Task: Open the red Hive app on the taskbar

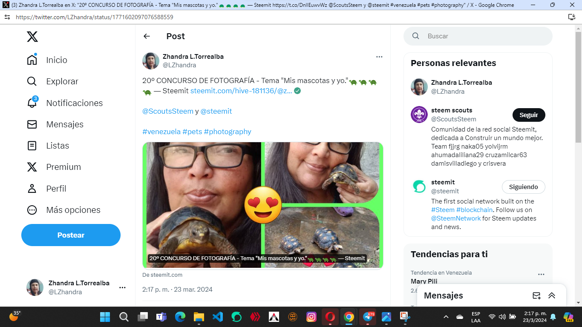Action: pos(255,317)
